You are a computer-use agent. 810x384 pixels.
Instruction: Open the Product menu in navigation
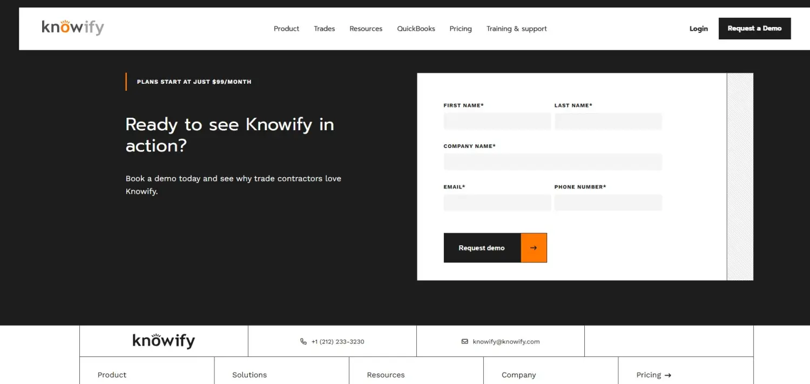(x=286, y=29)
